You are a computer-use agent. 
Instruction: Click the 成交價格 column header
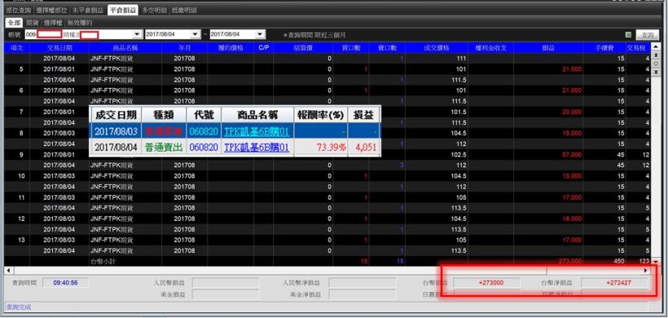(437, 48)
